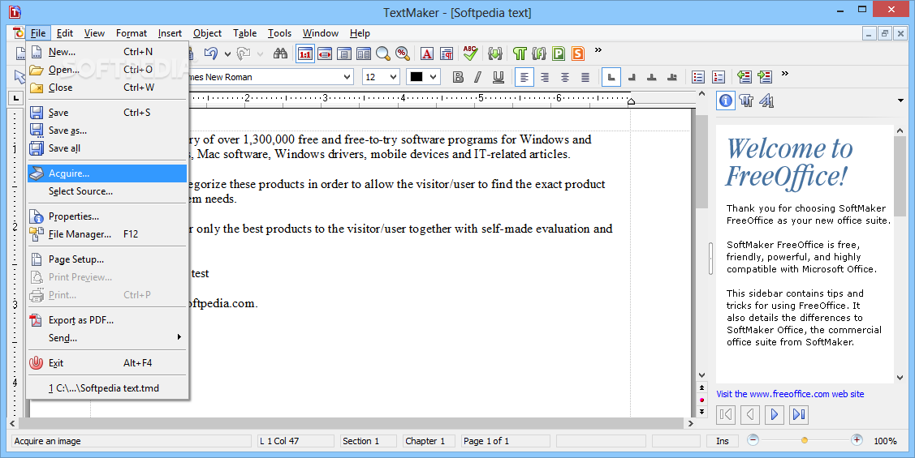This screenshot has width=915, height=458.
Task: Set view to actual size (1:1) icon
Action: tap(305, 54)
